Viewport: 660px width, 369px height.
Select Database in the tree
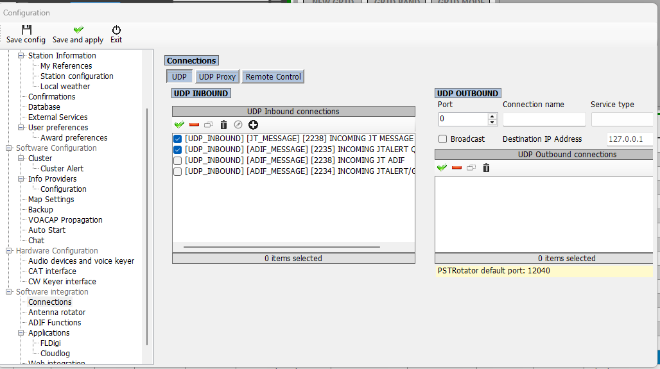[x=44, y=107]
